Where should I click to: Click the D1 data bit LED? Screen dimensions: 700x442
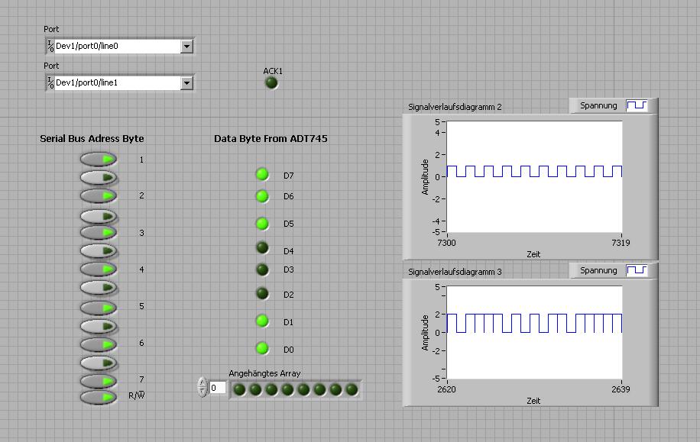pos(263,321)
